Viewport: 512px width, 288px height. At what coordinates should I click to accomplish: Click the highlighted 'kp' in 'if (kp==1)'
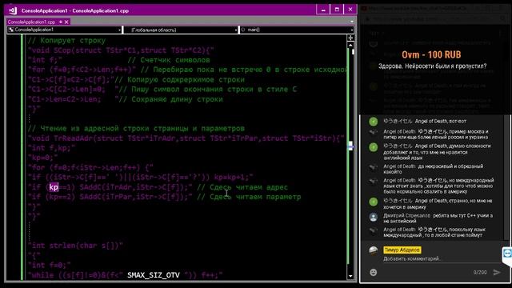(54, 187)
